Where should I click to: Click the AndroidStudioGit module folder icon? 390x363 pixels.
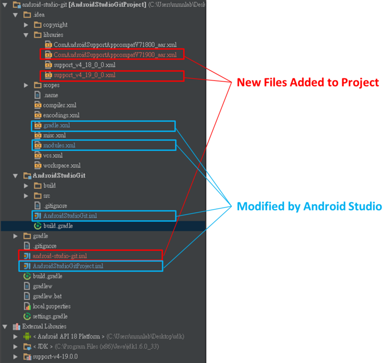(x=27, y=176)
